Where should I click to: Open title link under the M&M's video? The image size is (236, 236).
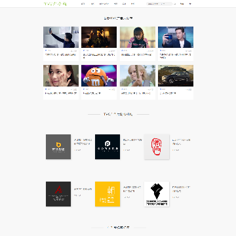[x=92, y=93]
